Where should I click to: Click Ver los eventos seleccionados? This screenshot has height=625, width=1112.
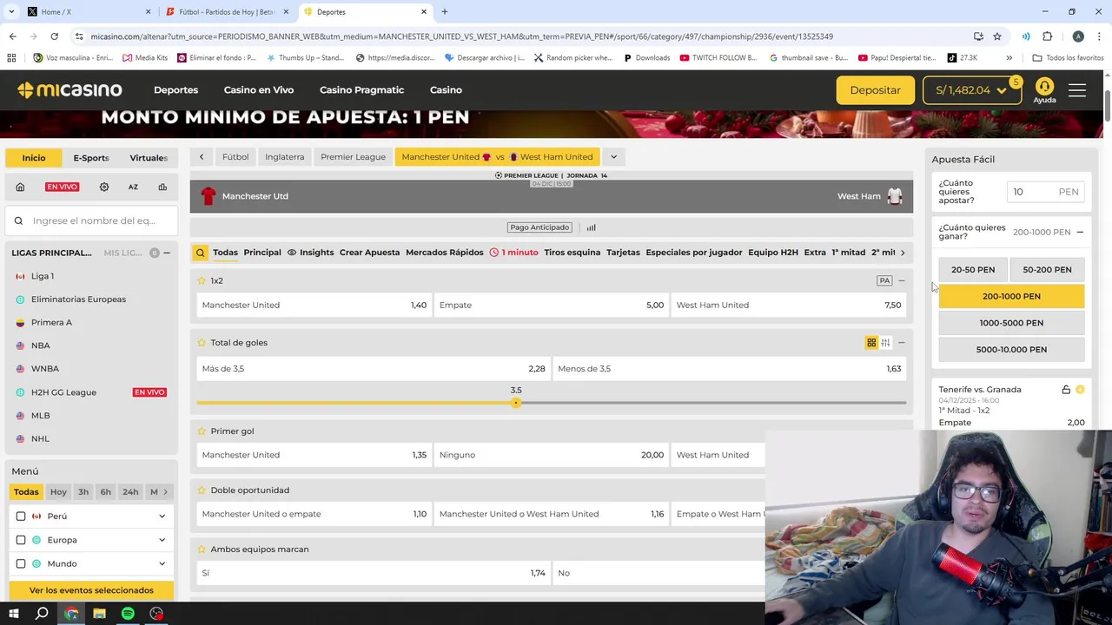click(91, 590)
